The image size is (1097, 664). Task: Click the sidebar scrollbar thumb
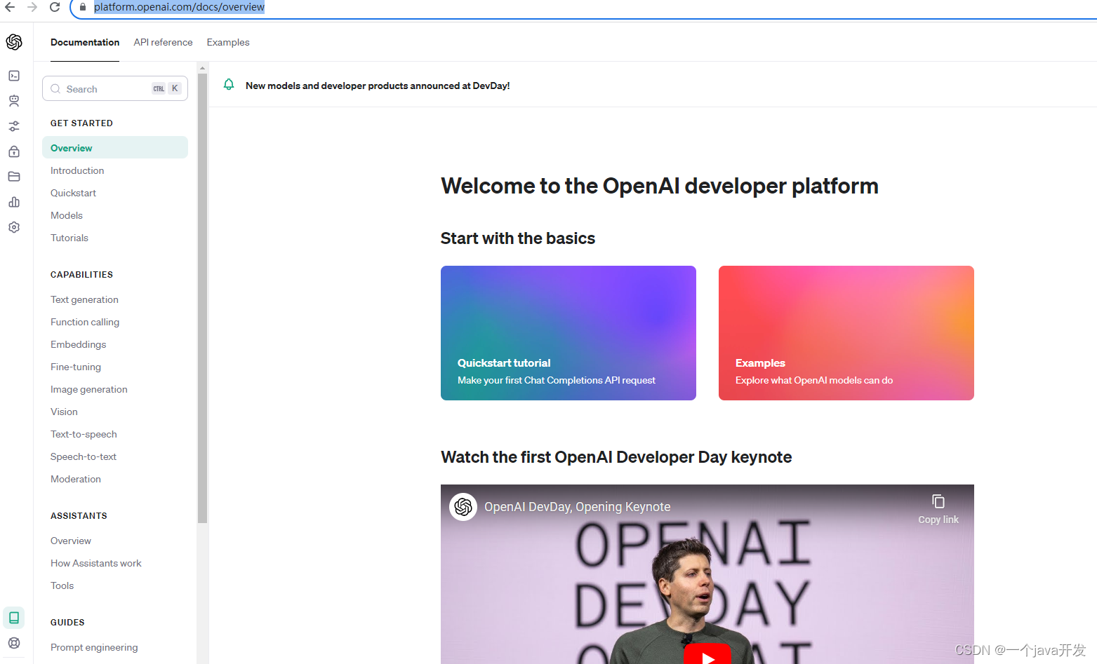click(x=202, y=299)
